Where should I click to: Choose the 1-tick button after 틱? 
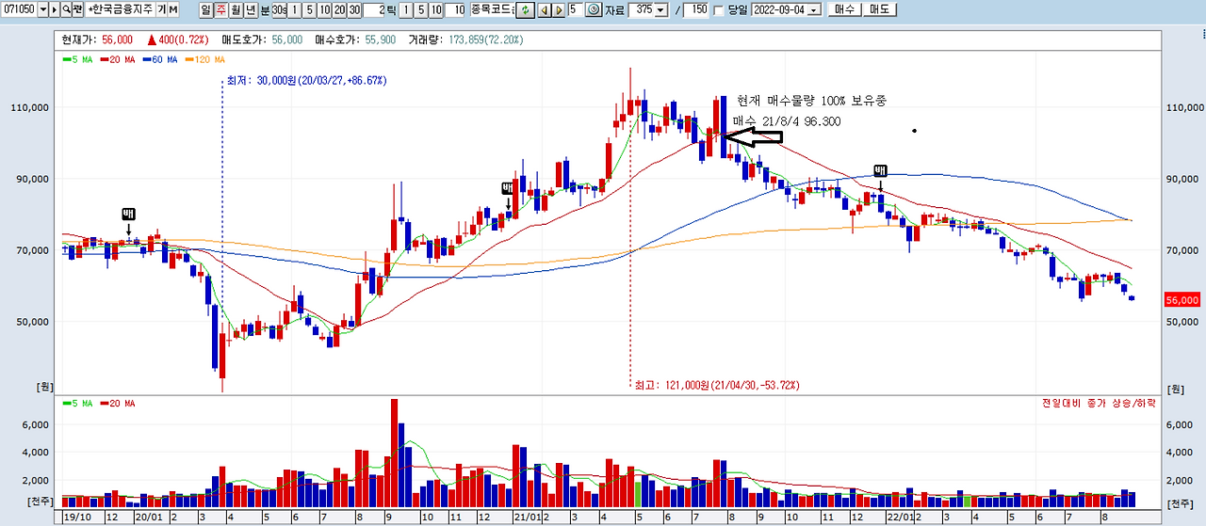coord(406,9)
